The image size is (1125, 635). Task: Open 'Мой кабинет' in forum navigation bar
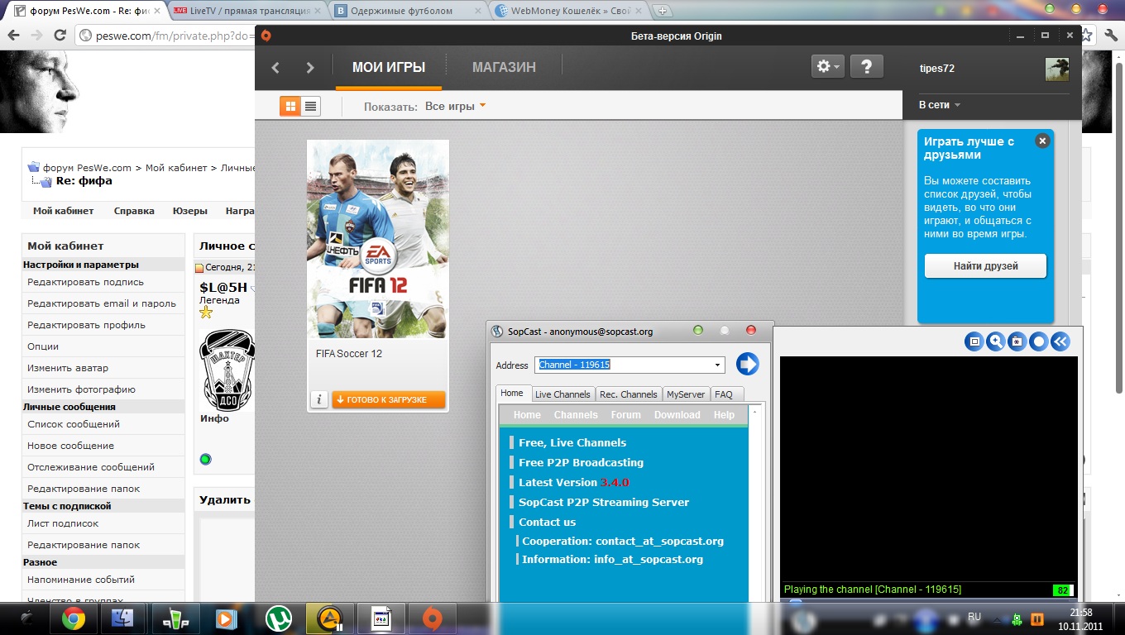(64, 211)
